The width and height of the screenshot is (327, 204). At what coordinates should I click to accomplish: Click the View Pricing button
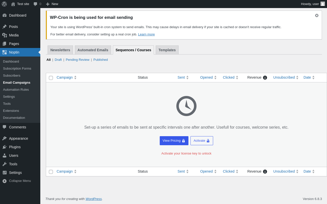click(174, 141)
